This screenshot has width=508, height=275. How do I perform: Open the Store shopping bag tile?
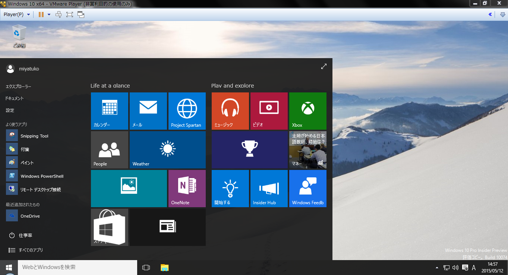click(110, 227)
